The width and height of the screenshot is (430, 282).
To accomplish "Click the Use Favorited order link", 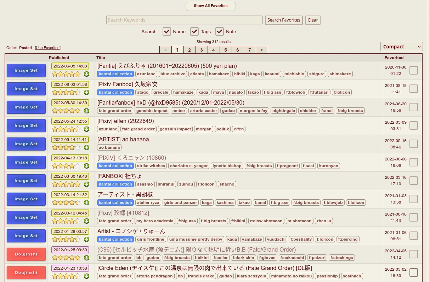I will pos(48,48).
